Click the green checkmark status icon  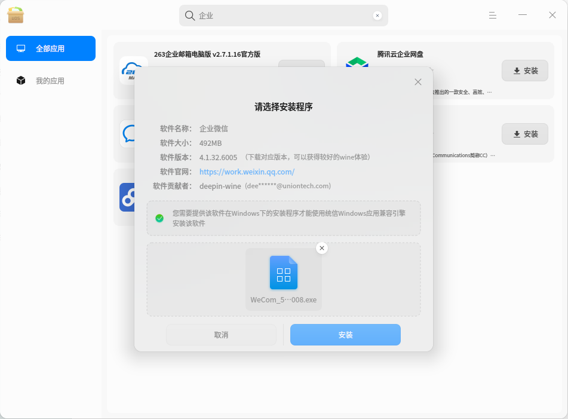point(159,218)
